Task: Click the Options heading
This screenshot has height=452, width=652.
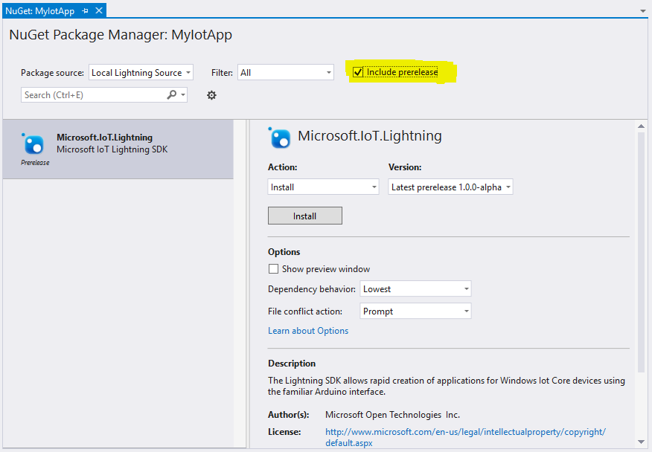Action: click(x=284, y=252)
